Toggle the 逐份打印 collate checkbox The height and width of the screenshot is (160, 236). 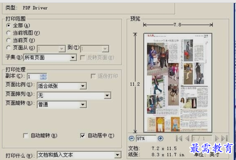coord(93,76)
